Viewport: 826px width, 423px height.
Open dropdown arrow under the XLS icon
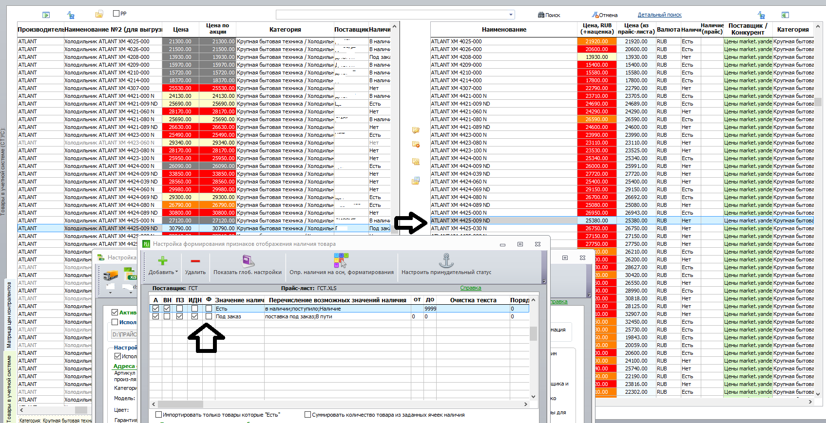[130, 293]
